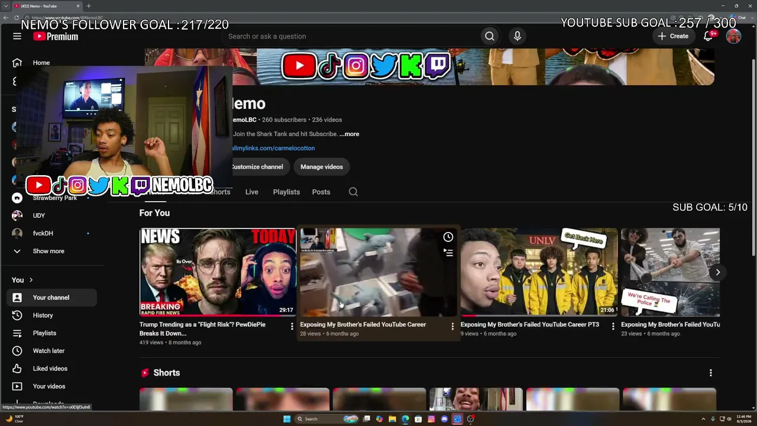Show next For You videos arrow
This screenshot has height=426, width=757.
717,272
